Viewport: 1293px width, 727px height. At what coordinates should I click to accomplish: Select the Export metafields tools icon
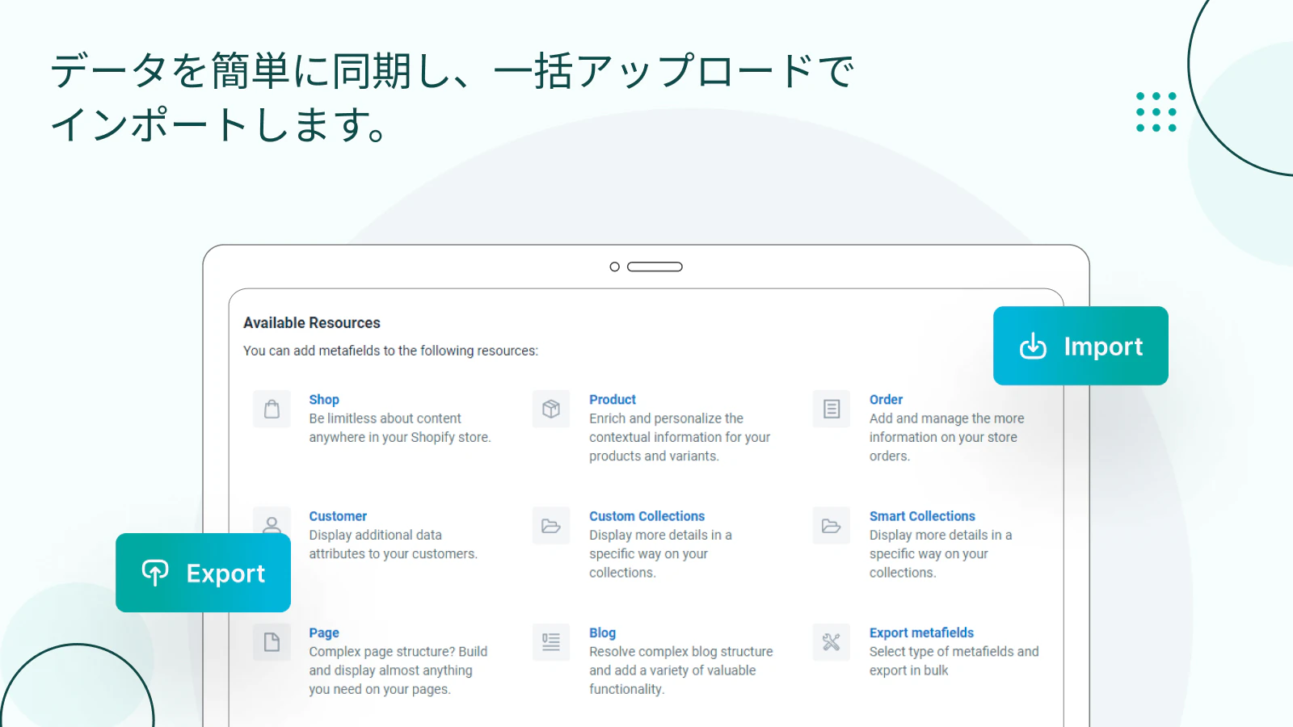(x=832, y=642)
